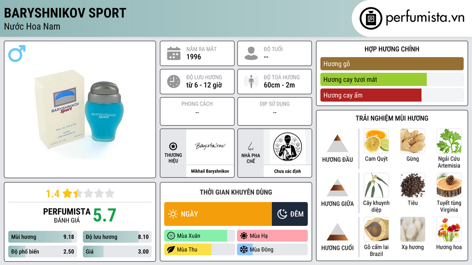Click the Baryshnikov signature brand logo
Image resolution: width=472 pixels, height=265 pixels.
point(210,146)
